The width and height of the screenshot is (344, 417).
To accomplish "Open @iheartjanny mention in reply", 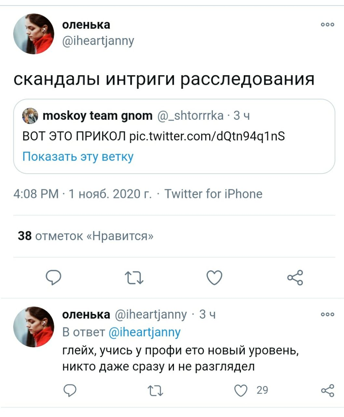I will point(144,332).
